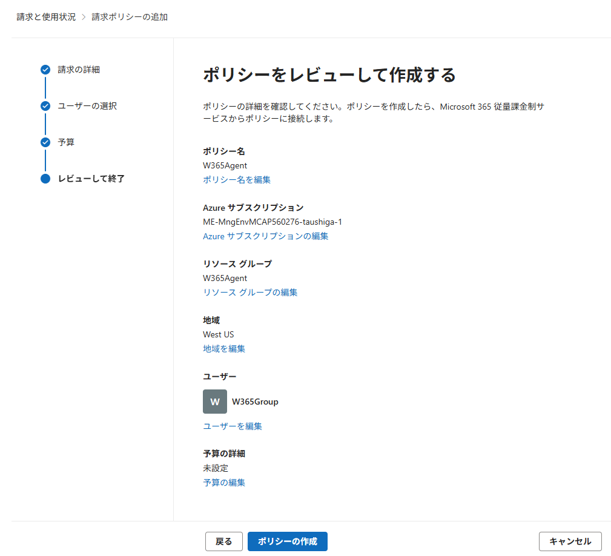Click 地域を編集 link

pos(223,349)
